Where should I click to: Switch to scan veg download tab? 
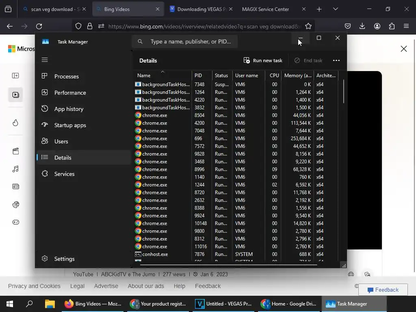(x=54, y=9)
